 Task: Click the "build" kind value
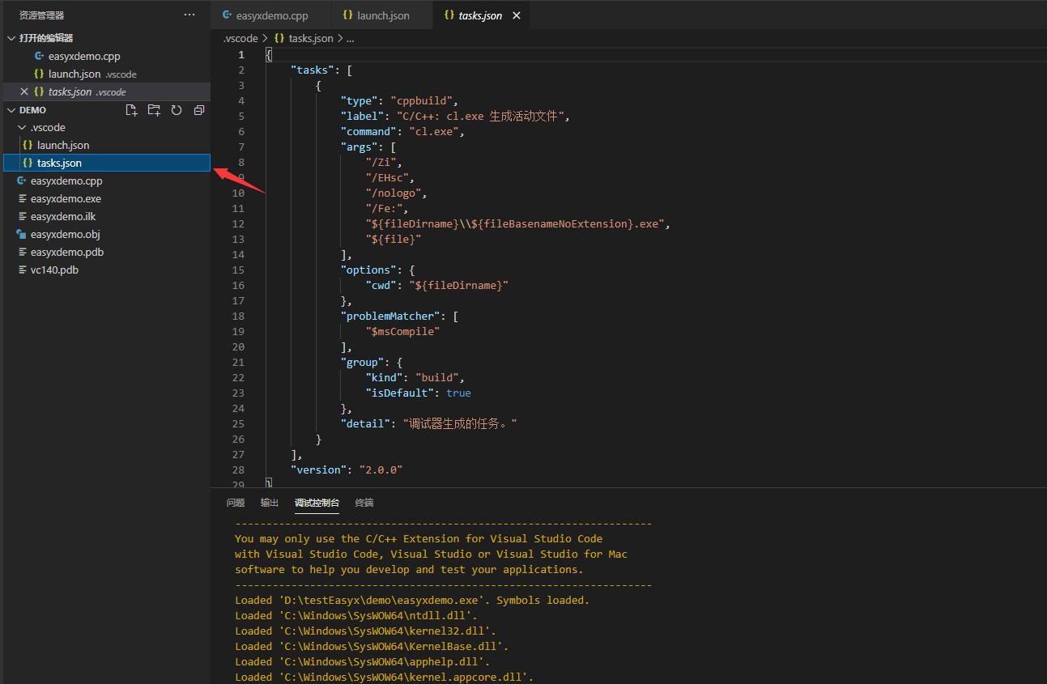coord(437,377)
